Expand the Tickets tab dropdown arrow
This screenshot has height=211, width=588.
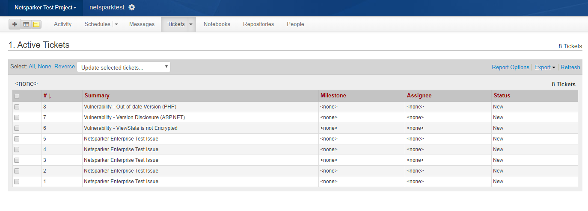191,24
